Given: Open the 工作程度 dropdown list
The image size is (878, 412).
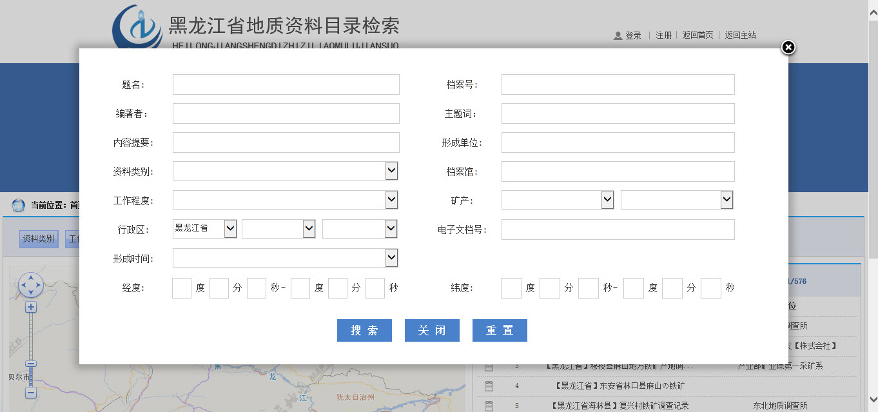Looking at the screenshot, I should (x=391, y=200).
